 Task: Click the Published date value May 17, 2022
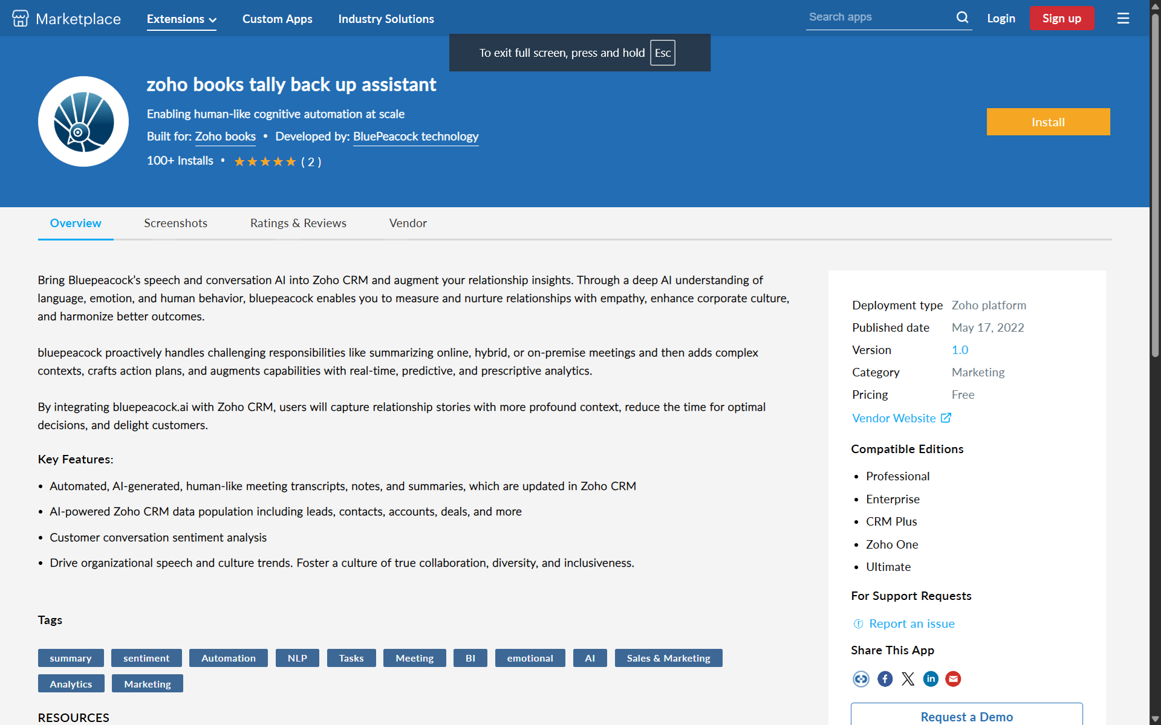tap(988, 327)
